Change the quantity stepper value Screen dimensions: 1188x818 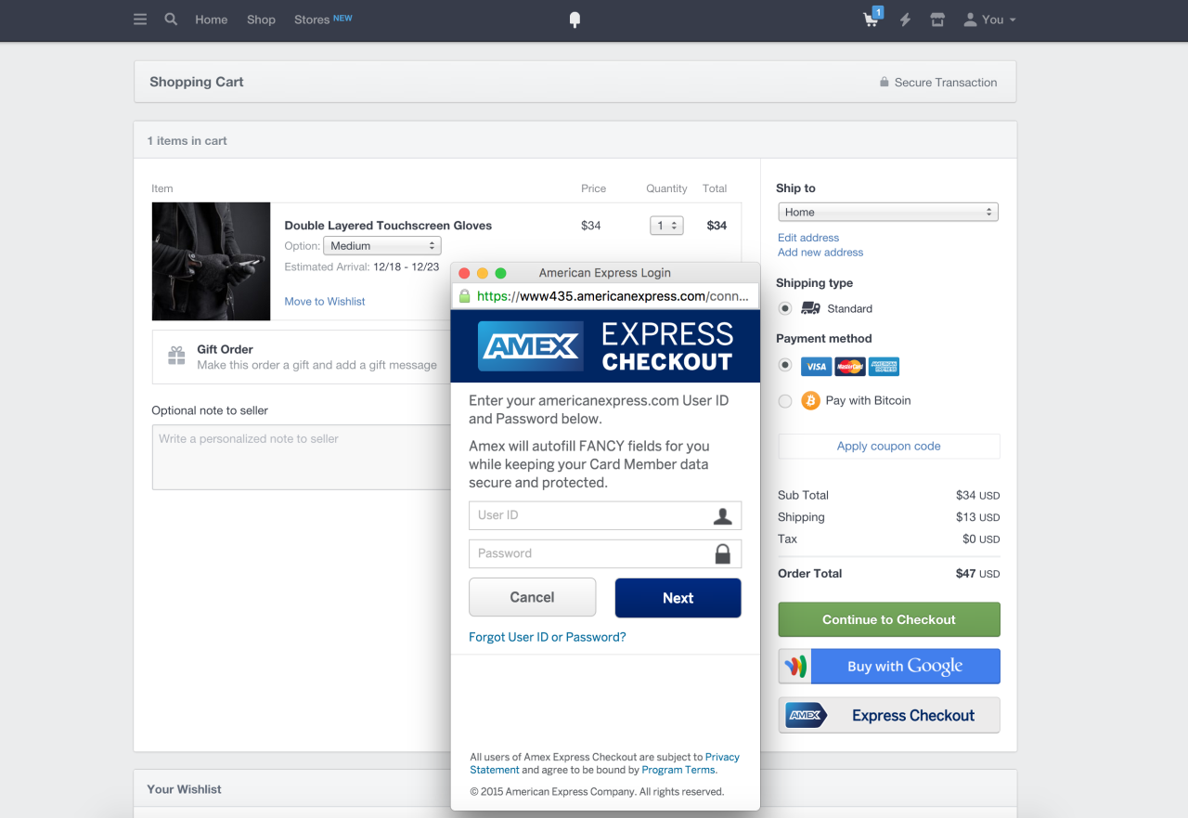(666, 225)
